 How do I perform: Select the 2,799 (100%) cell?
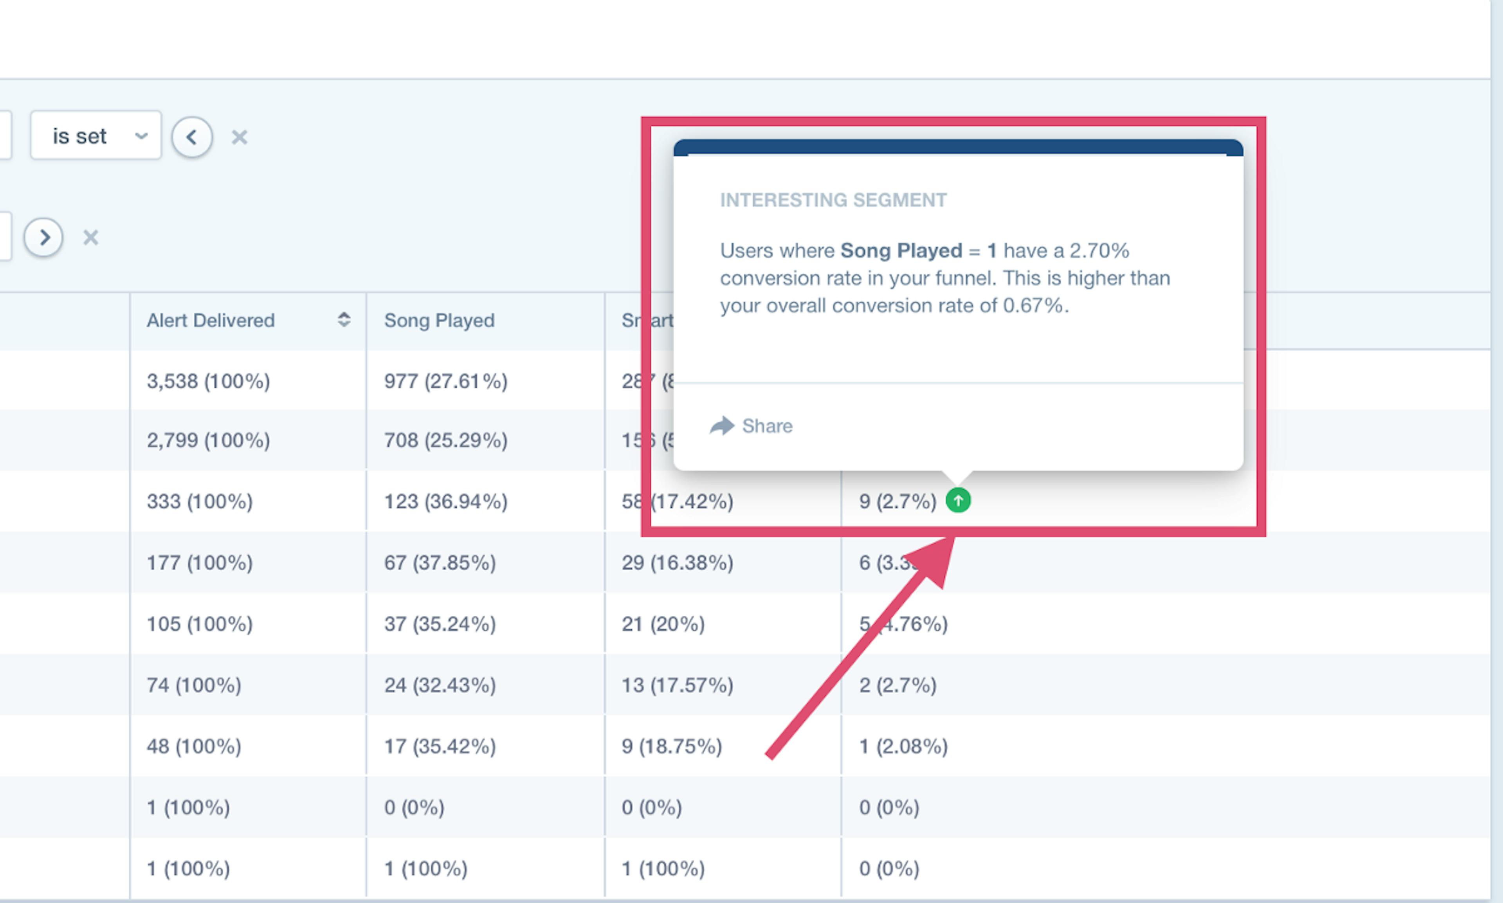208,440
